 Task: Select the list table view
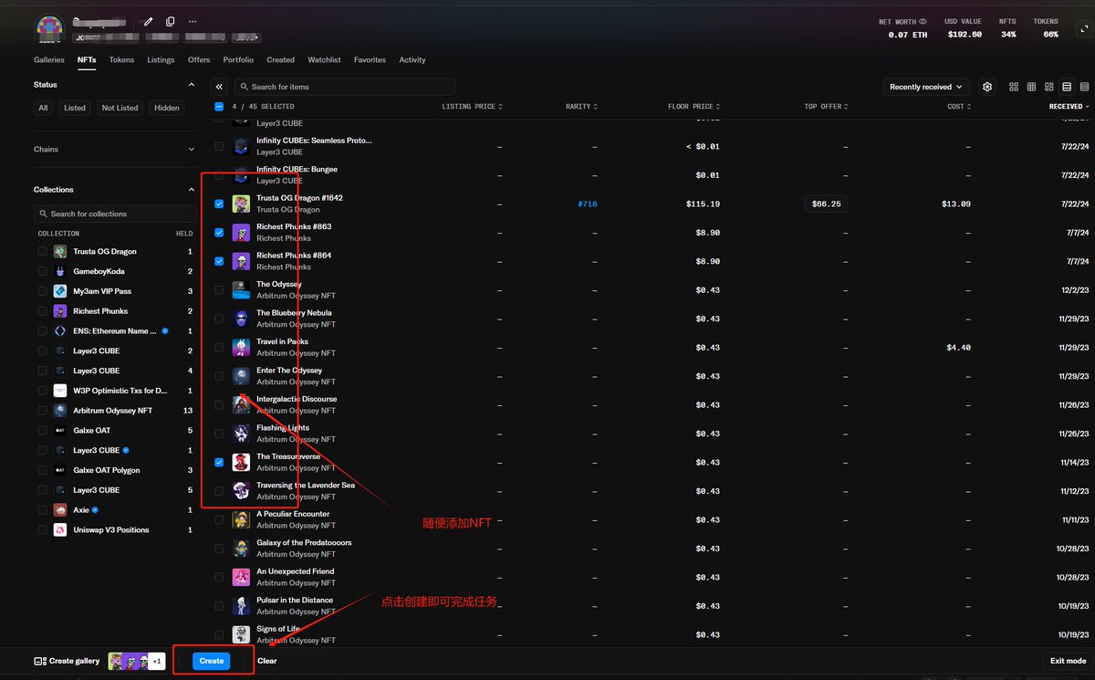(1067, 87)
